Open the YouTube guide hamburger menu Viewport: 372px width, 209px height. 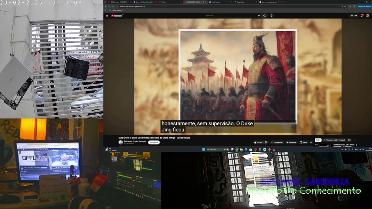point(107,16)
